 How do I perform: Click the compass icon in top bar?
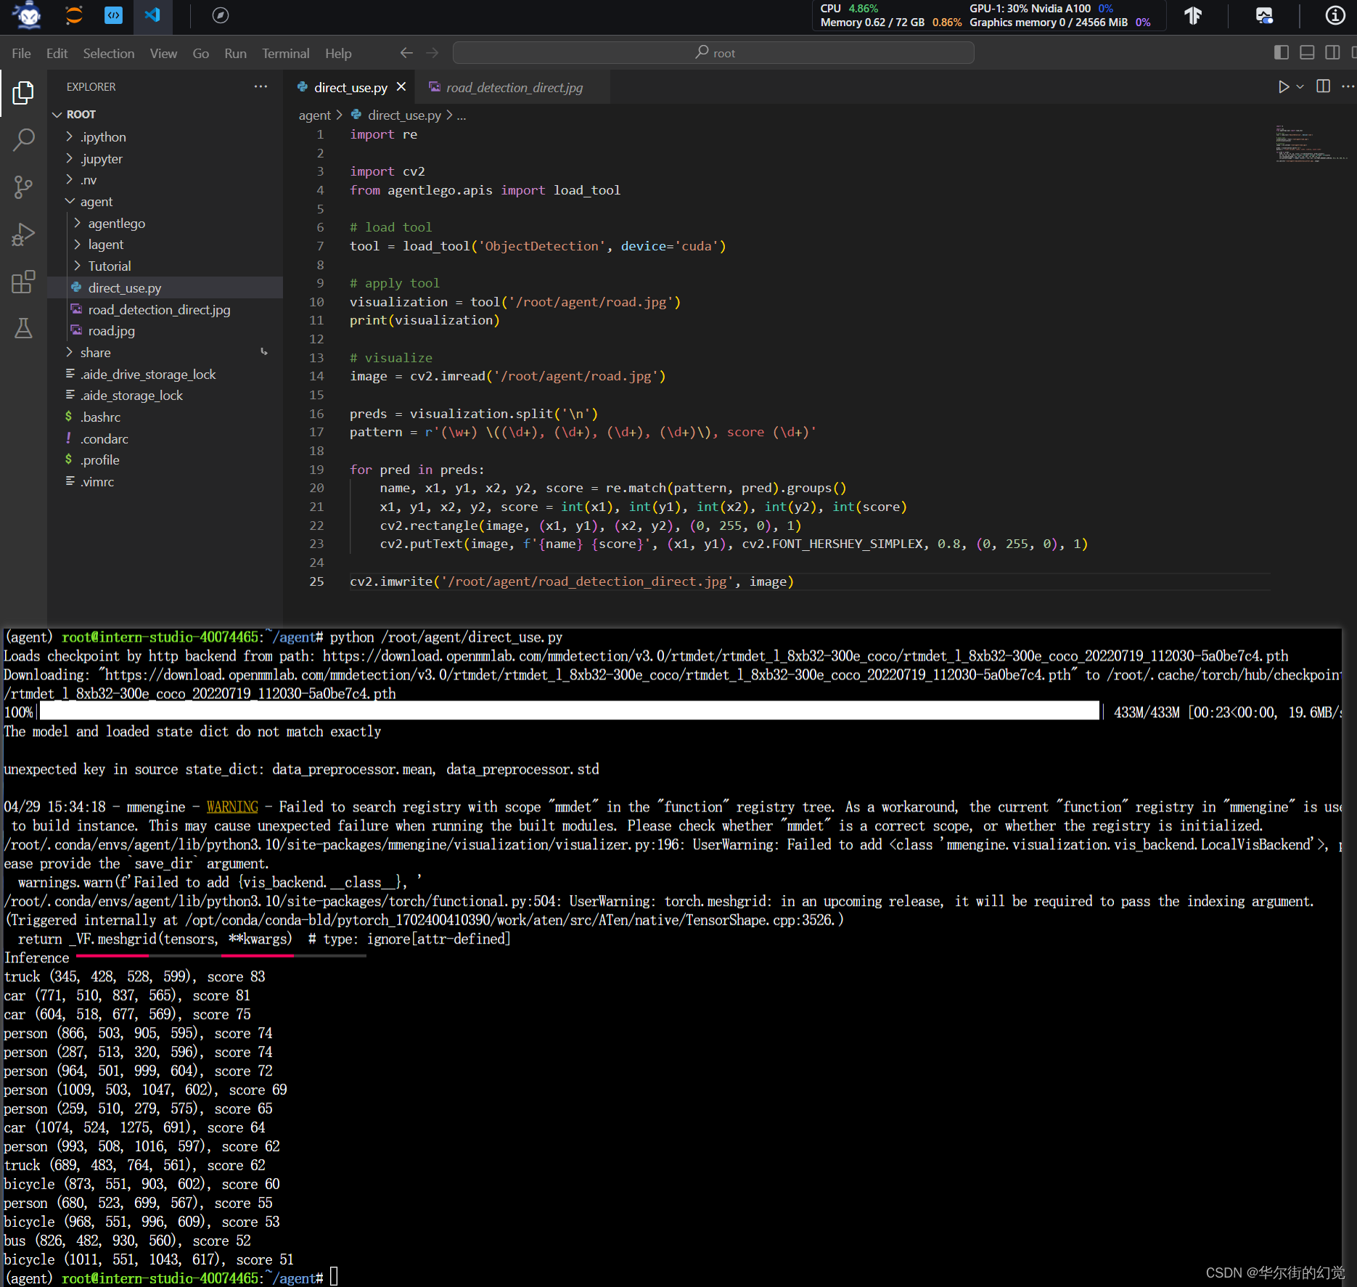(221, 15)
